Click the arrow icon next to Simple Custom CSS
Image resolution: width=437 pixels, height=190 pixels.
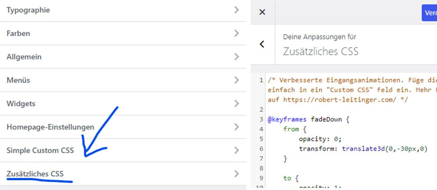[237, 150]
